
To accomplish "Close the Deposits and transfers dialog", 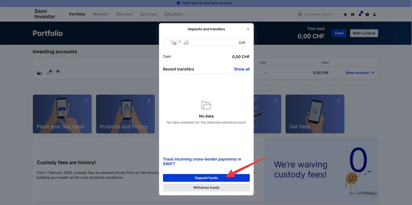I will (248, 29).
